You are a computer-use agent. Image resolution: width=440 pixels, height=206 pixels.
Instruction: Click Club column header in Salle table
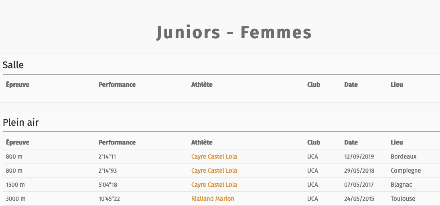pyautogui.click(x=314, y=85)
